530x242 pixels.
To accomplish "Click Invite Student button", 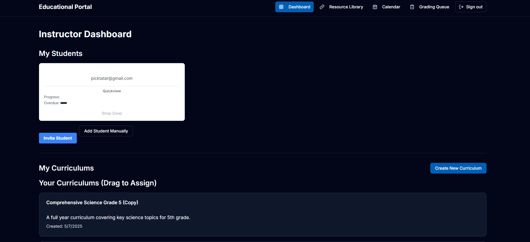I will click(58, 138).
